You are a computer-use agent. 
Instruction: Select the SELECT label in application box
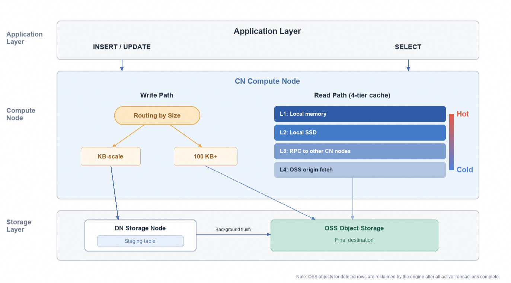click(408, 47)
